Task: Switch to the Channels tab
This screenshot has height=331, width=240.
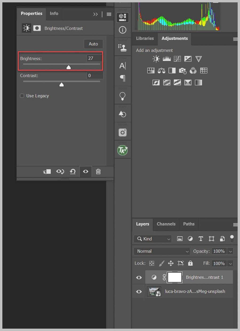Action: coord(166,224)
